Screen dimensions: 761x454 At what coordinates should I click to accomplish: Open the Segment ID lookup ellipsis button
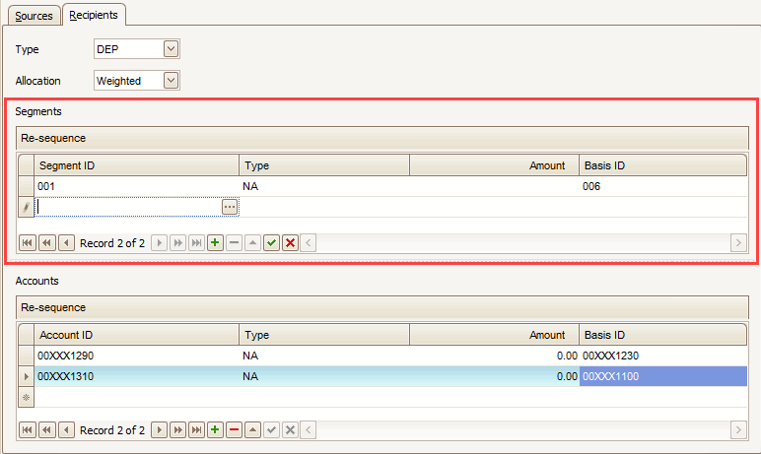coord(230,207)
